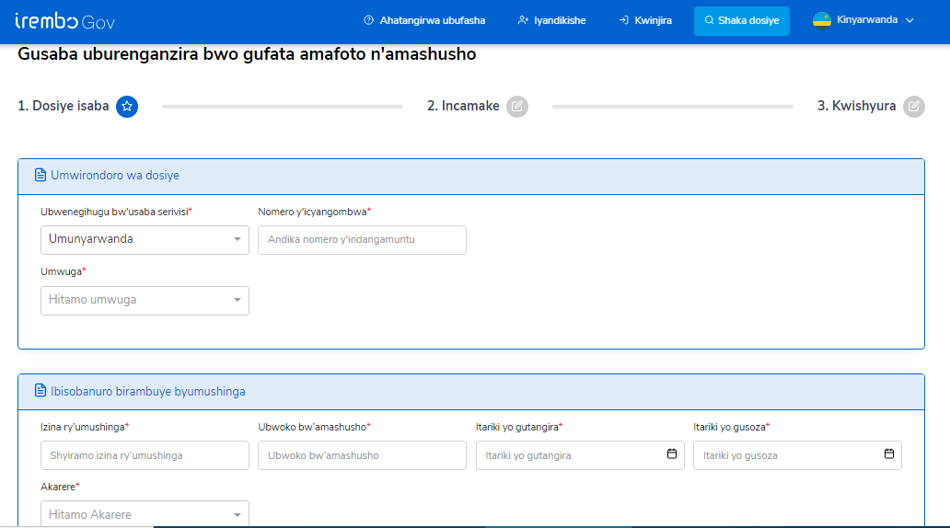950x528 pixels.
Task: Click the Ubwoko bw'amashusho input field
Action: tap(362, 455)
